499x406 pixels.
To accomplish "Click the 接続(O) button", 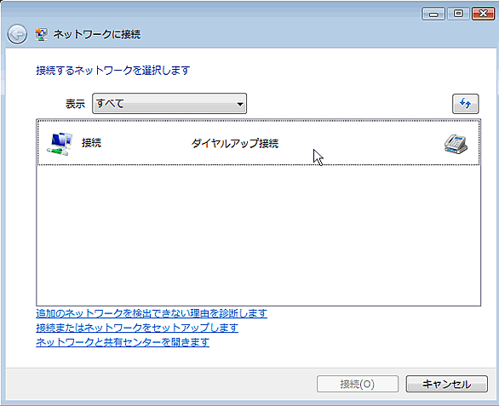I will pyautogui.click(x=358, y=384).
